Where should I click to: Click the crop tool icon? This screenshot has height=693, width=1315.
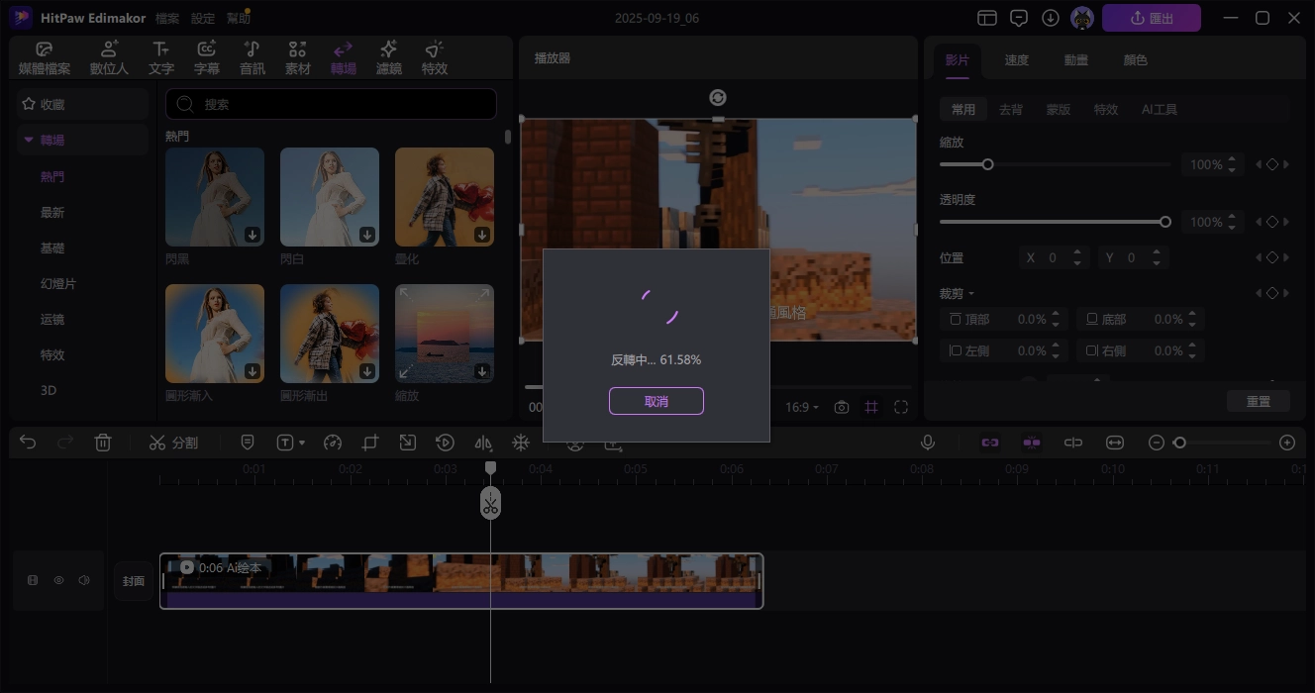click(x=370, y=443)
